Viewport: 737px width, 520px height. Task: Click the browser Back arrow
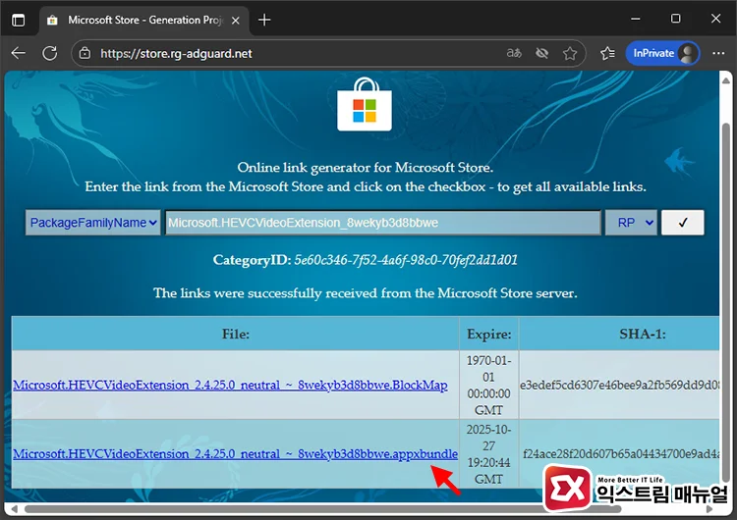[x=22, y=53]
